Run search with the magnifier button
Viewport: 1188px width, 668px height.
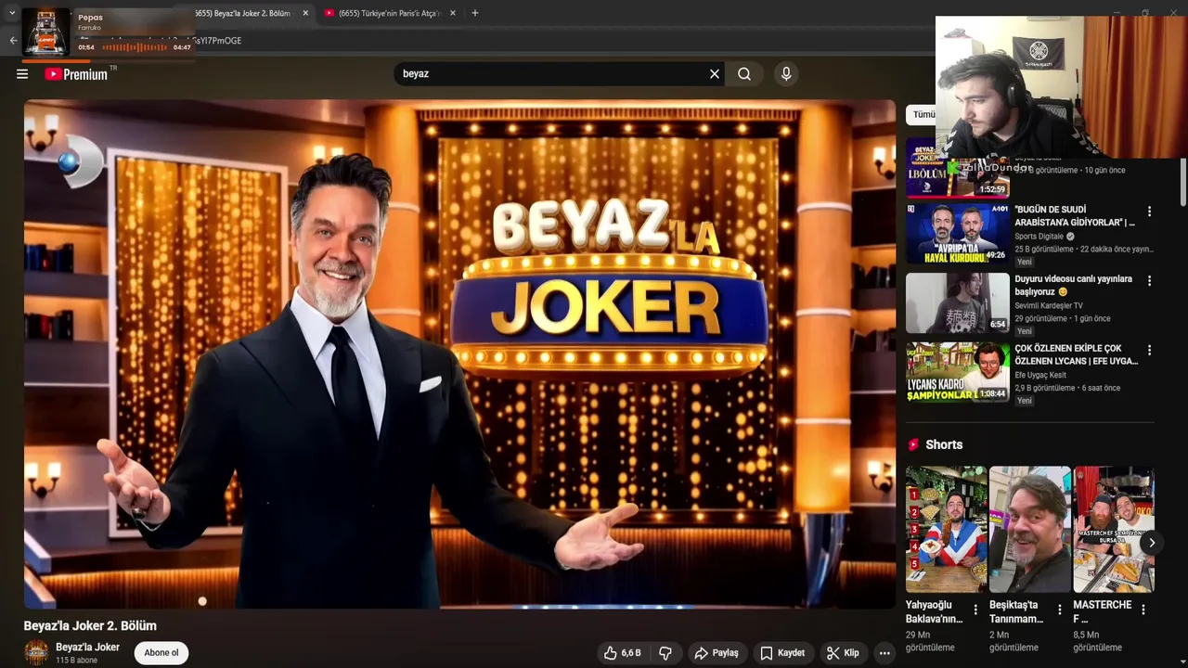(744, 74)
